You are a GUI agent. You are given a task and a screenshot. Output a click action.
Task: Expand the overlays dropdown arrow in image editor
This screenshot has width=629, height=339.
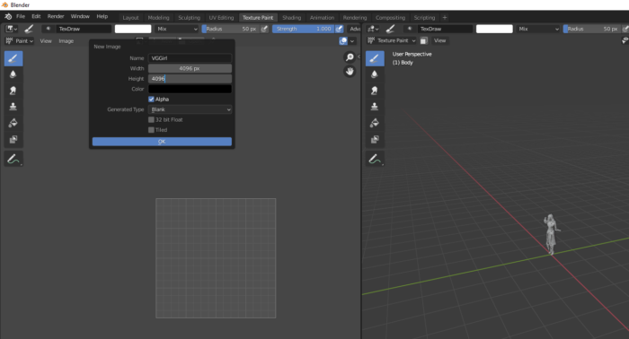pos(352,41)
